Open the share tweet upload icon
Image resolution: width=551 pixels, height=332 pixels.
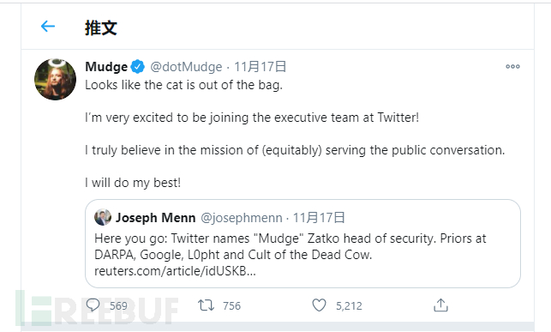[x=440, y=305]
